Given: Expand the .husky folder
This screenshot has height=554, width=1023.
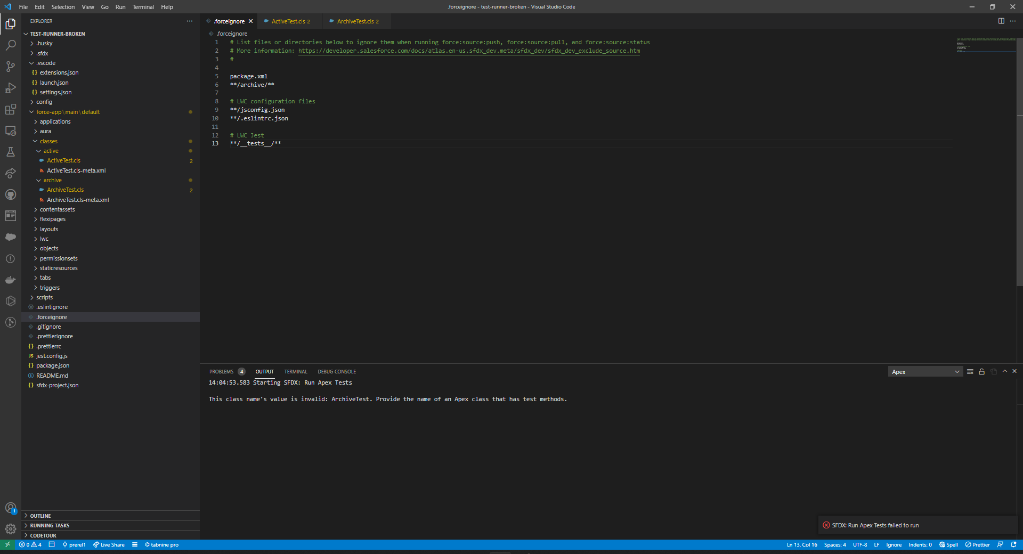Looking at the screenshot, I should [44, 43].
